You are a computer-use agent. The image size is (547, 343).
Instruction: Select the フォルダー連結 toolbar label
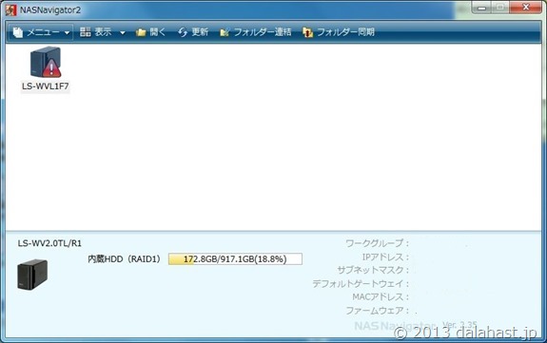click(x=263, y=32)
